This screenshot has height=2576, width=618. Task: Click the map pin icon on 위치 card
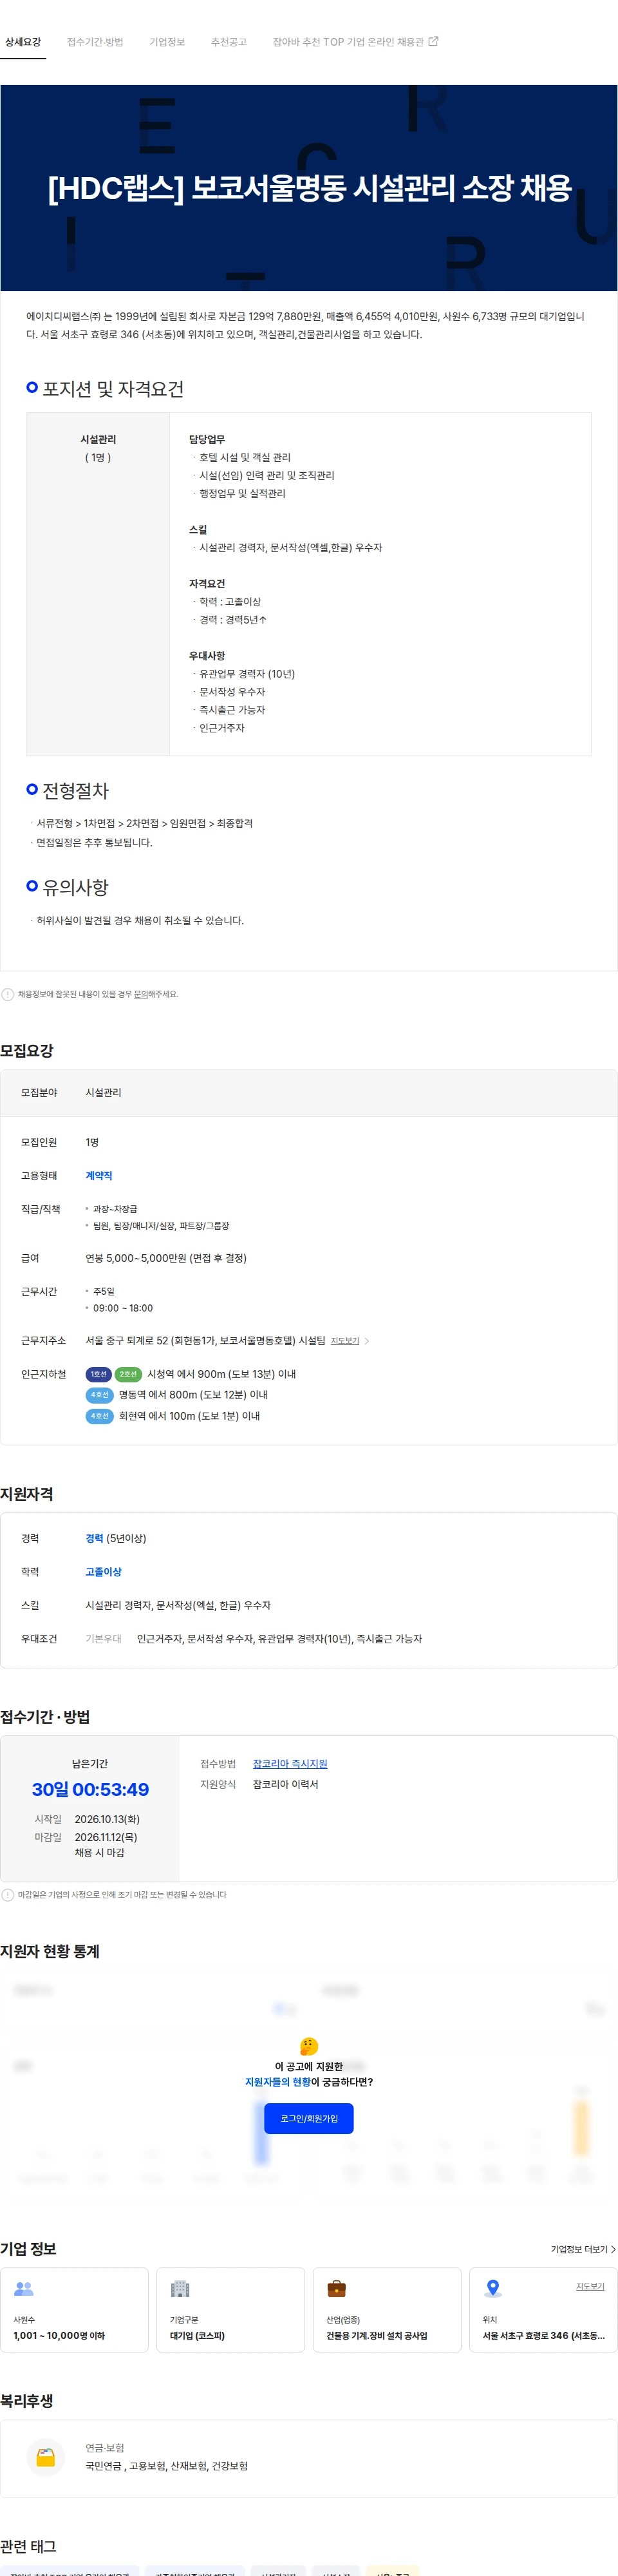pyautogui.click(x=493, y=2288)
